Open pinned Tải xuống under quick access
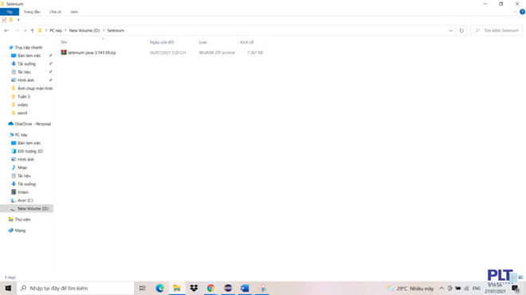This screenshot has width=526, height=295. coord(26,64)
